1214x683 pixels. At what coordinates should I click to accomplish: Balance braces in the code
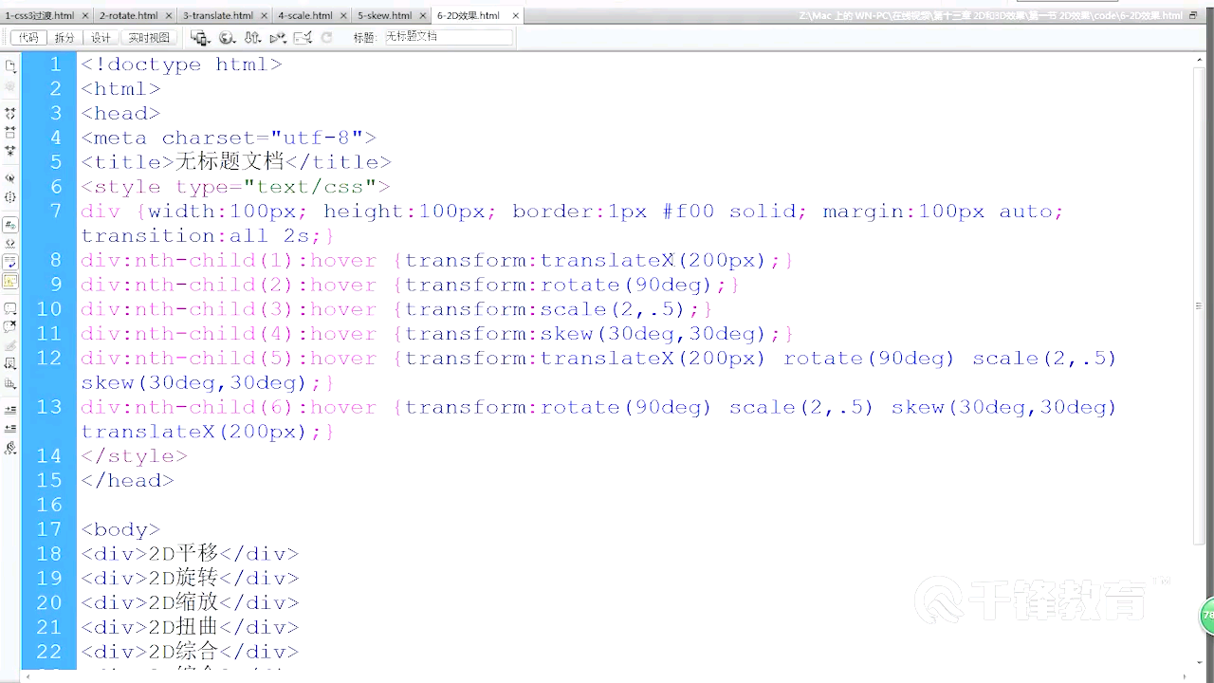point(10,196)
